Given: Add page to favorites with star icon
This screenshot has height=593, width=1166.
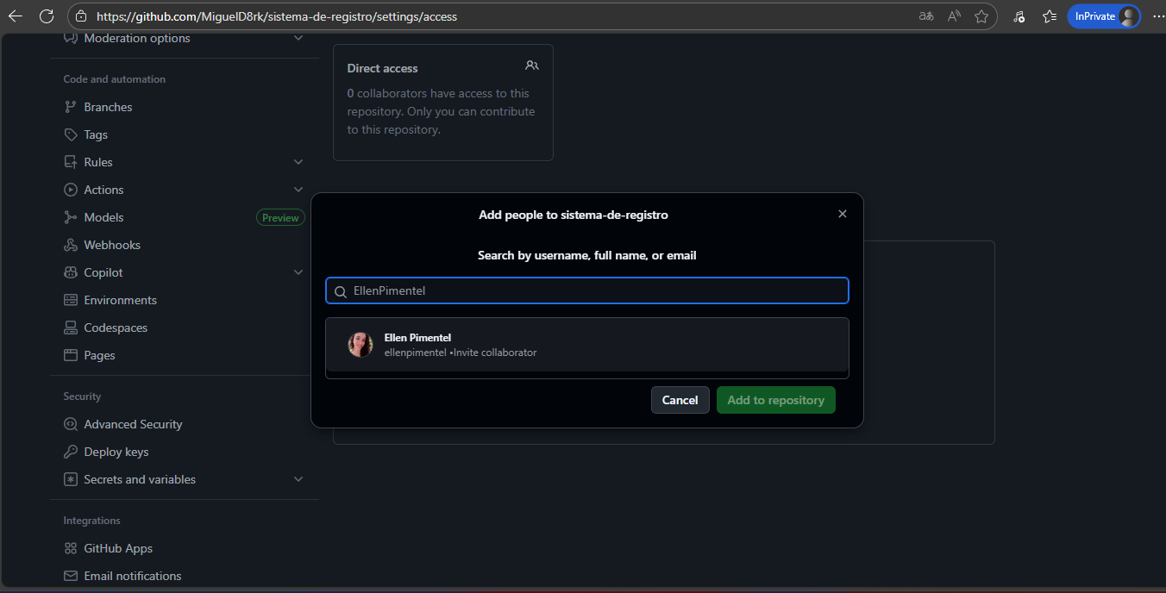Looking at the screenshot, I should coord(981,16).
